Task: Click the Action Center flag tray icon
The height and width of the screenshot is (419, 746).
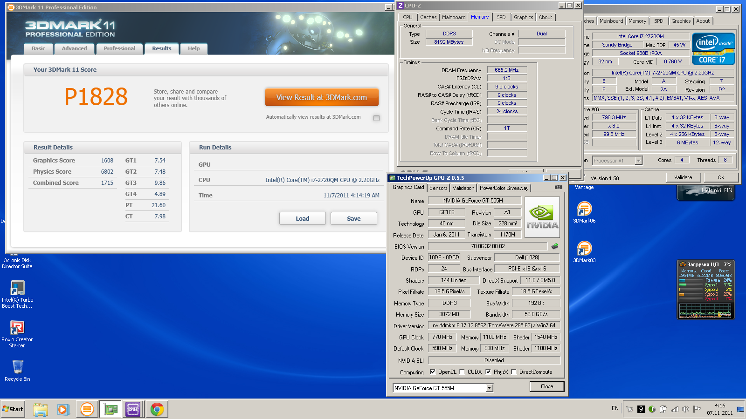Action: [x=697, y=409]
